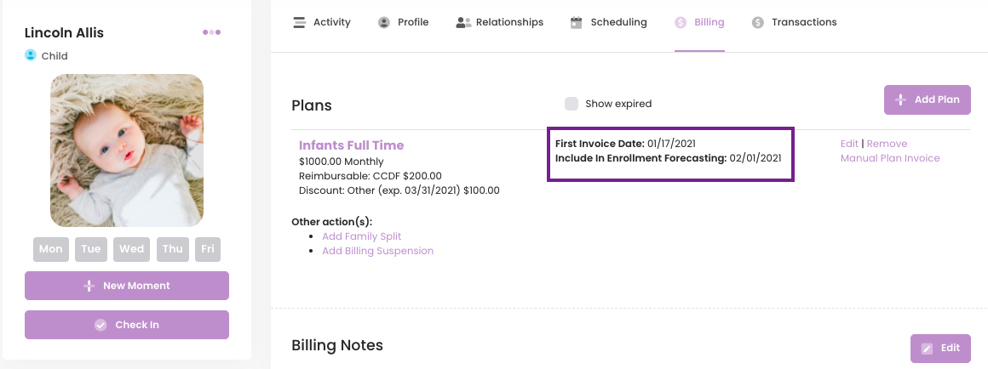The image size is (988, 369).
Task: Click the New Moment button
Action: pos(127,286)
